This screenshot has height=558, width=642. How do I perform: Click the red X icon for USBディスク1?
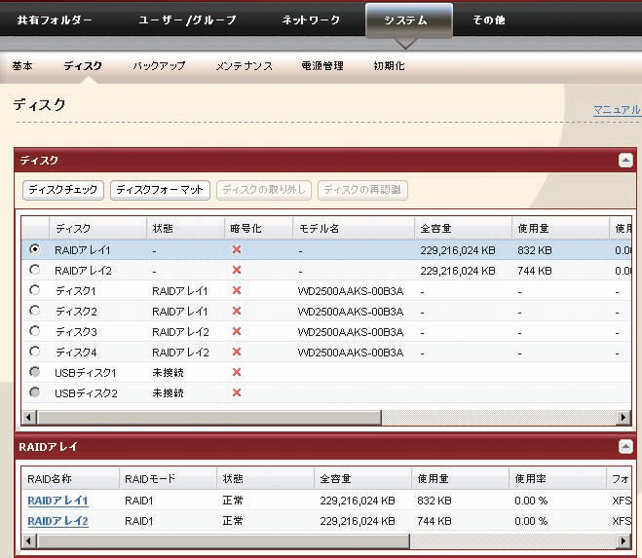236,372
